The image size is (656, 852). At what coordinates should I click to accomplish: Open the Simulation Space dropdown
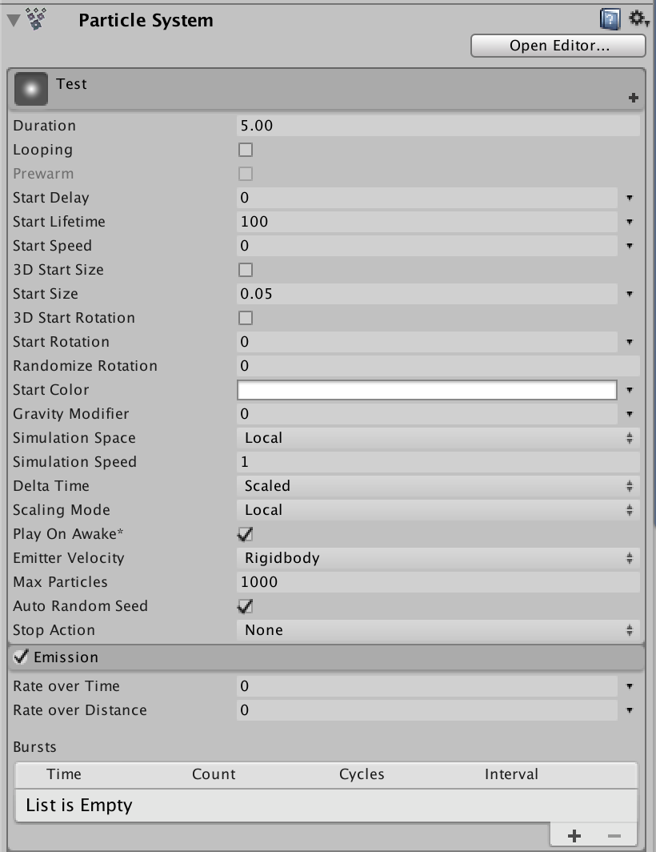438,438
